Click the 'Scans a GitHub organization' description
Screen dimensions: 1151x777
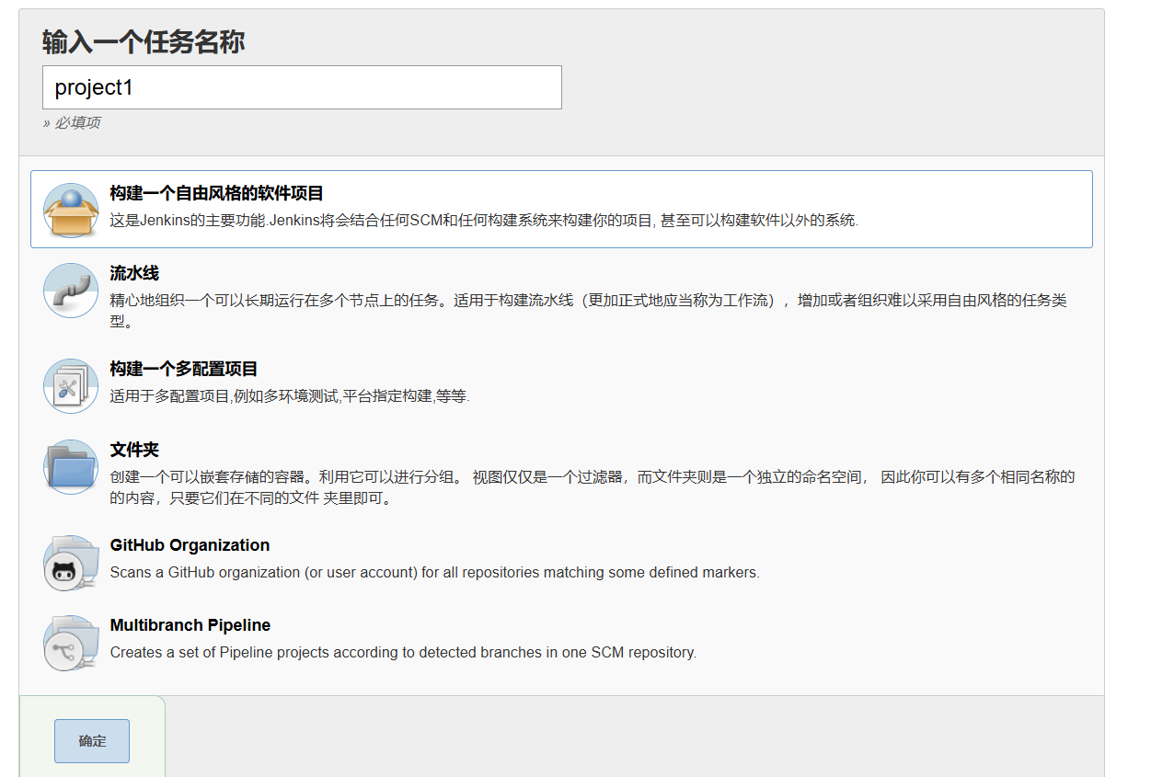[x=434, y=572]
